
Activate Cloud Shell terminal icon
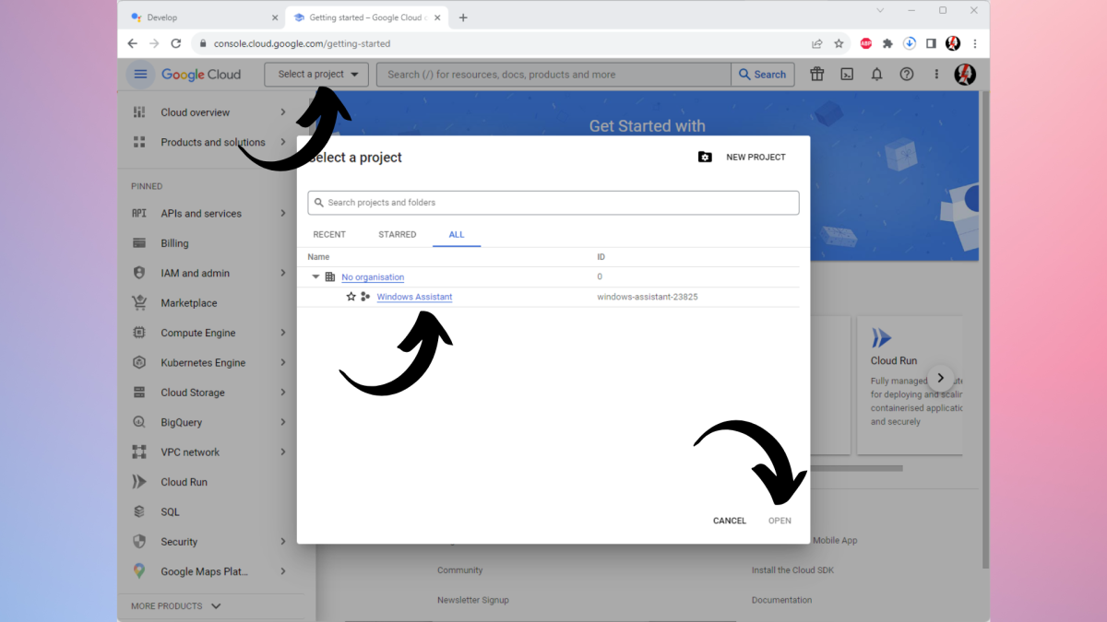click(x=847, y=75)
